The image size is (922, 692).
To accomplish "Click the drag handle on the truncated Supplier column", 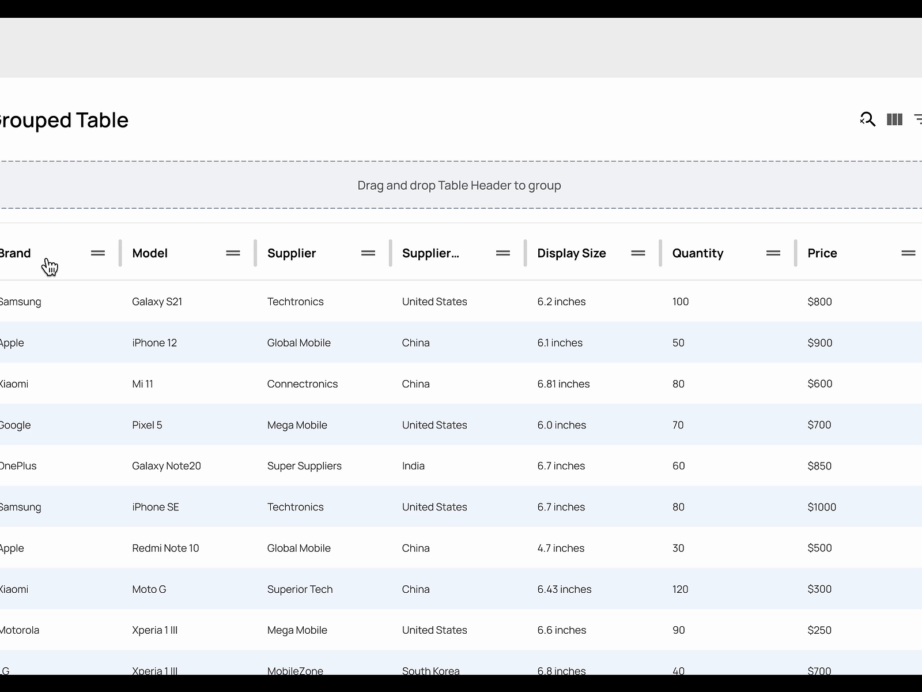I will pyautogui.click(x=502, y=253).
